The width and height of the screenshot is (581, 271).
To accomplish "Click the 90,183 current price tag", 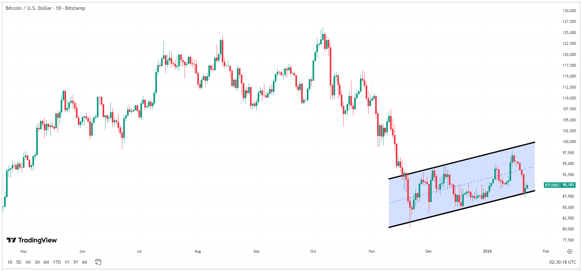I will coord(568,185).
